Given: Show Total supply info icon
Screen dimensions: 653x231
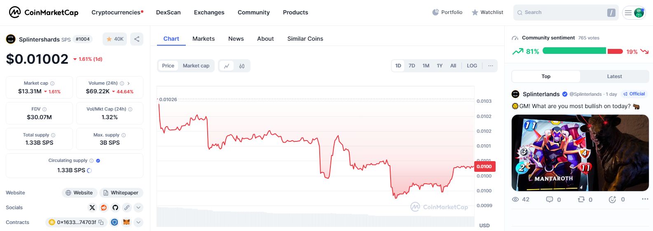Looking at the screenshot, I should 53,135.
